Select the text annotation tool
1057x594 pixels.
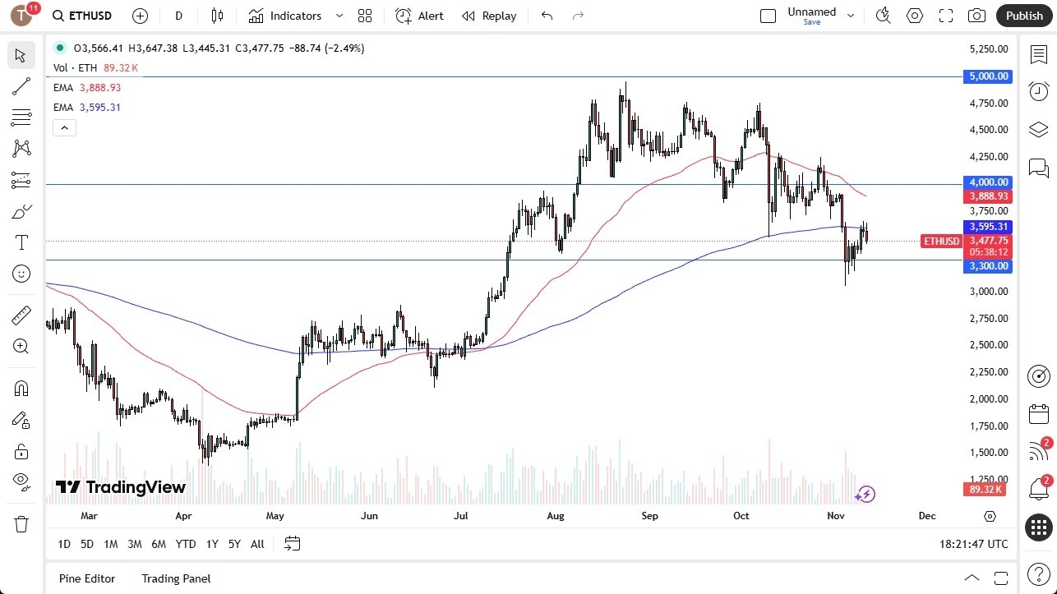click(21, 242)
